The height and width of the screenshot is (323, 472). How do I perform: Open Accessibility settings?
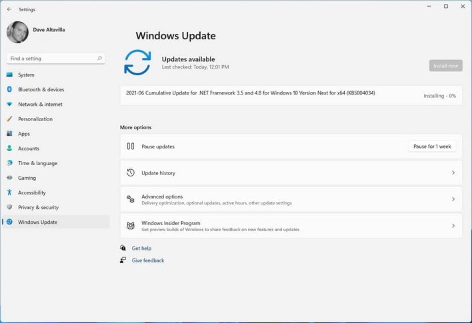pos(56,192)
